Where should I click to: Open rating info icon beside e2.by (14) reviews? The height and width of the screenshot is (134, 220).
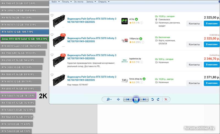click(142, 23)
